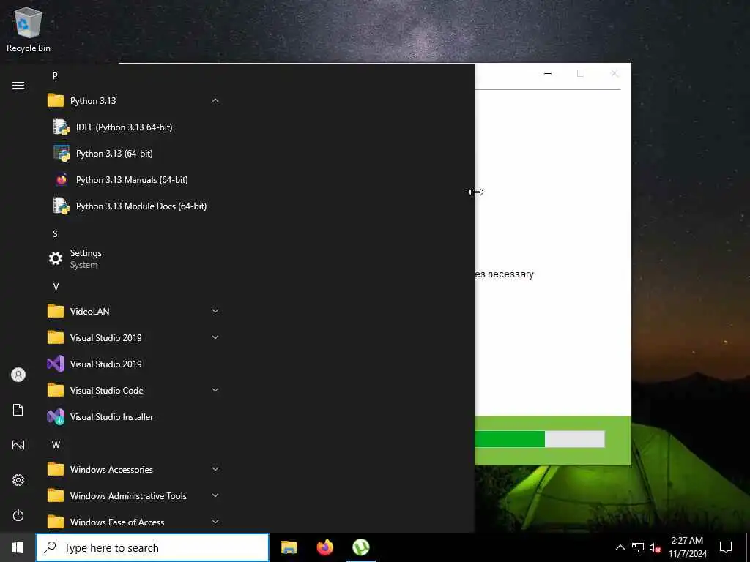The image size is (750, 562).
Task: Open Python 3.13 Manuals (64-bit)
Action: tap(134, 180)
